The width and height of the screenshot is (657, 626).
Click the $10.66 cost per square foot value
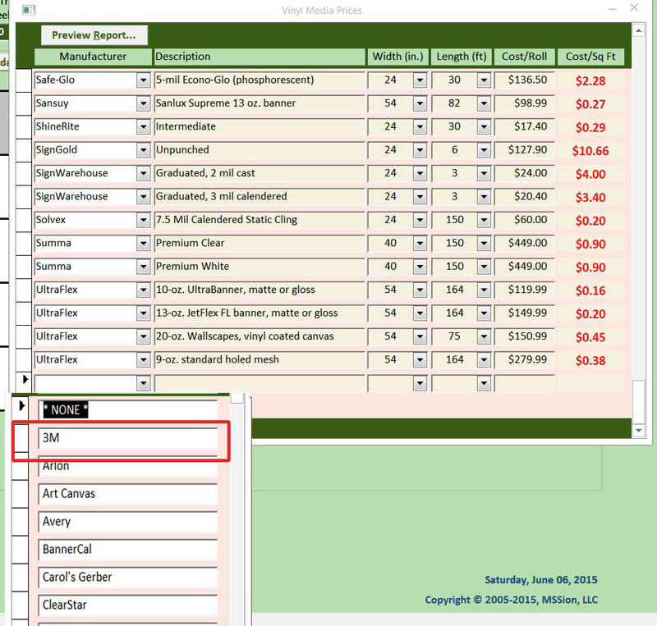pyautogui.click(x=590, y=151)
